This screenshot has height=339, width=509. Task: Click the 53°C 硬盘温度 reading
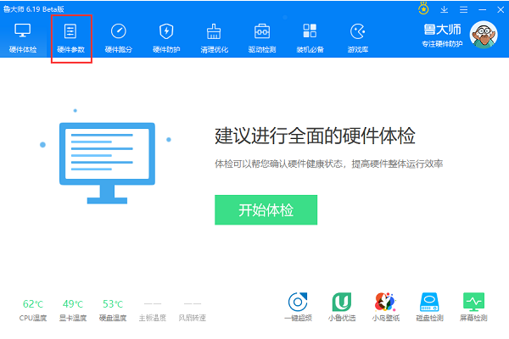113,310
